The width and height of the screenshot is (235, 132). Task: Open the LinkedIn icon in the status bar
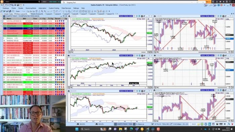(209, 124)
